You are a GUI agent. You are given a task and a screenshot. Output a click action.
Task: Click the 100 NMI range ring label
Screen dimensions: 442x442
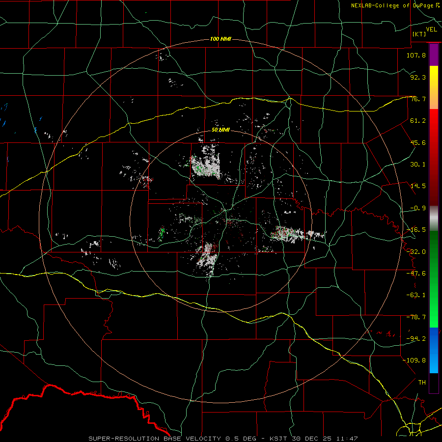[221, 39]
